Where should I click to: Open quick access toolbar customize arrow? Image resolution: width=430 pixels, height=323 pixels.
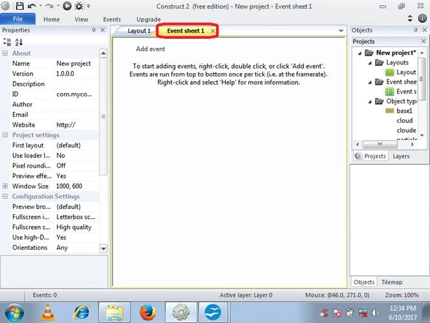[x=89, y=6]
